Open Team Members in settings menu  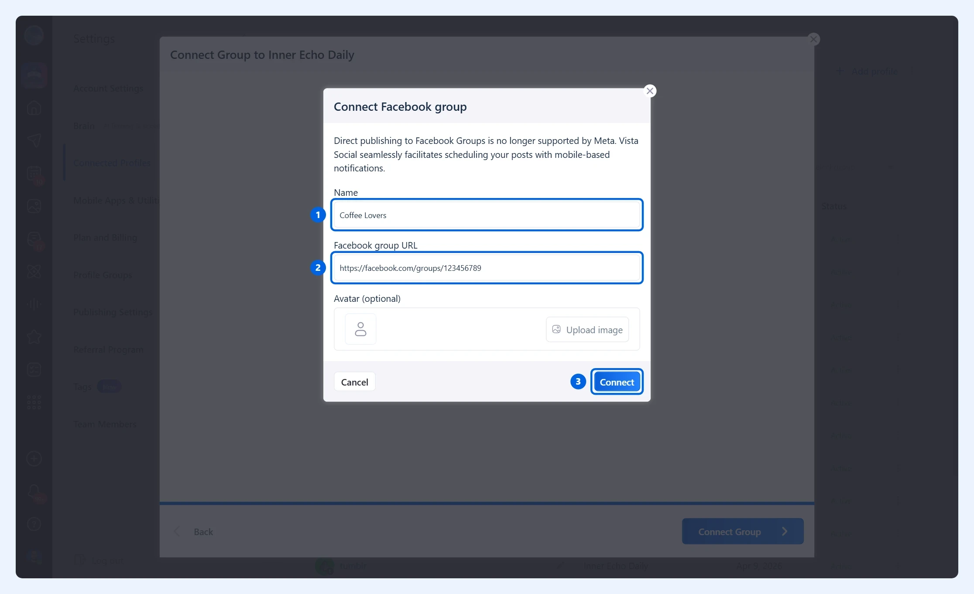point(105,424)
